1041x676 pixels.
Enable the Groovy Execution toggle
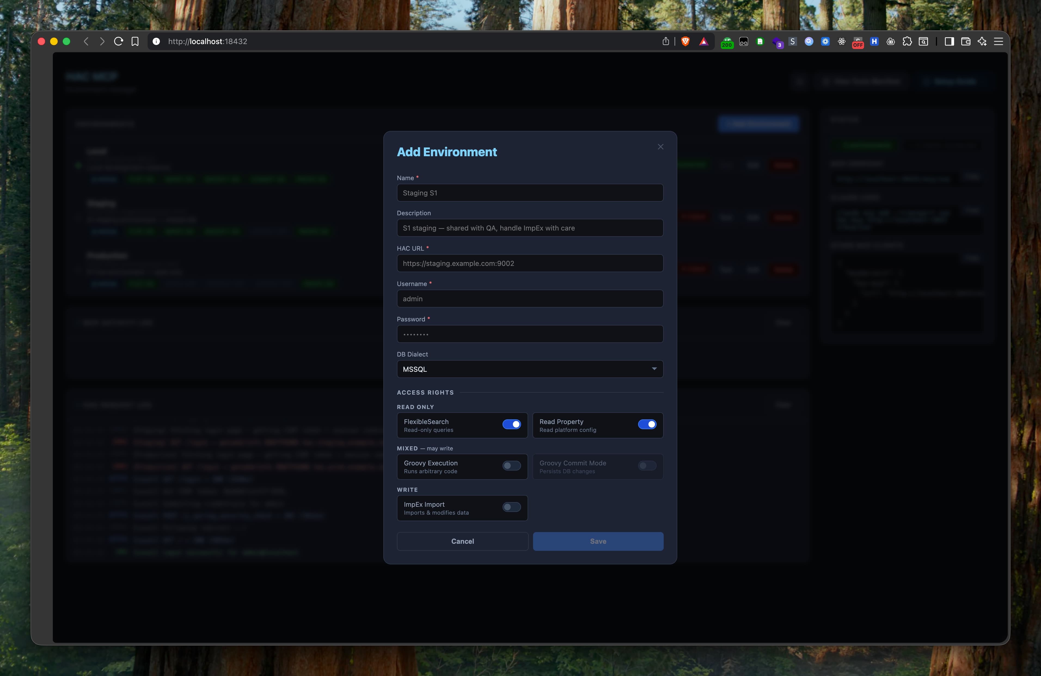pyautogui.click(x=511, y=466)
